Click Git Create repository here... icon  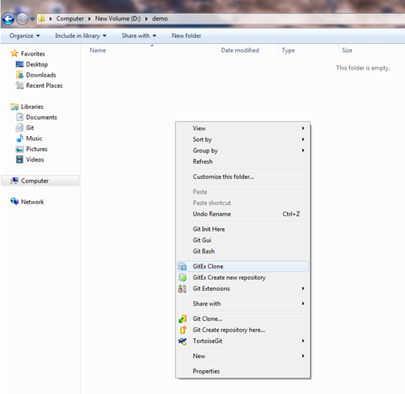click(x=183, y=330)
